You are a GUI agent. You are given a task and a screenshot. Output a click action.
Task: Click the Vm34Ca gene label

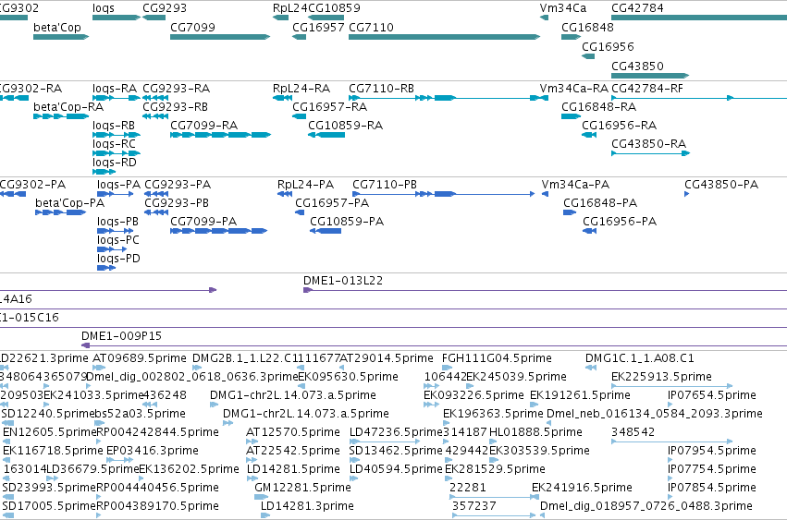coord(562,8)
